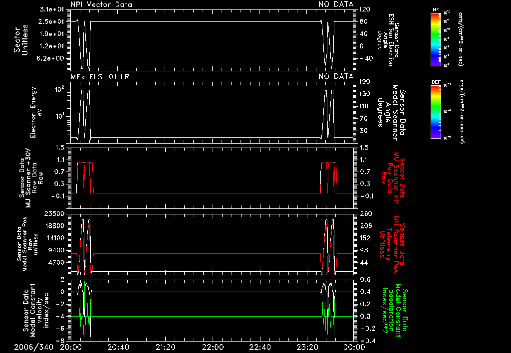Click the DEF color bar legend
This screenshot has width=511, height=353.
coord(436,112)
